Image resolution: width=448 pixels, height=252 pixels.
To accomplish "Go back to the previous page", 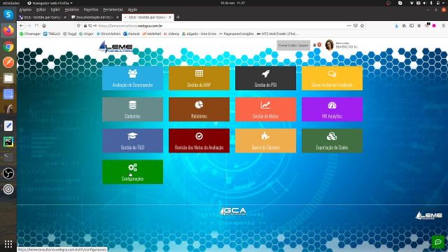I will tap(22, 26).
